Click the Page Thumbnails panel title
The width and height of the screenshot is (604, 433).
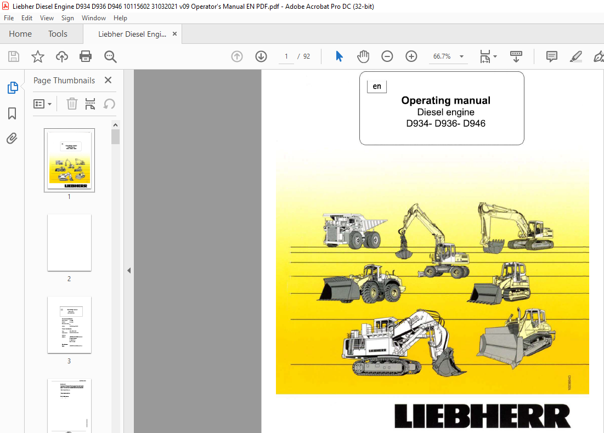(64, 81)
